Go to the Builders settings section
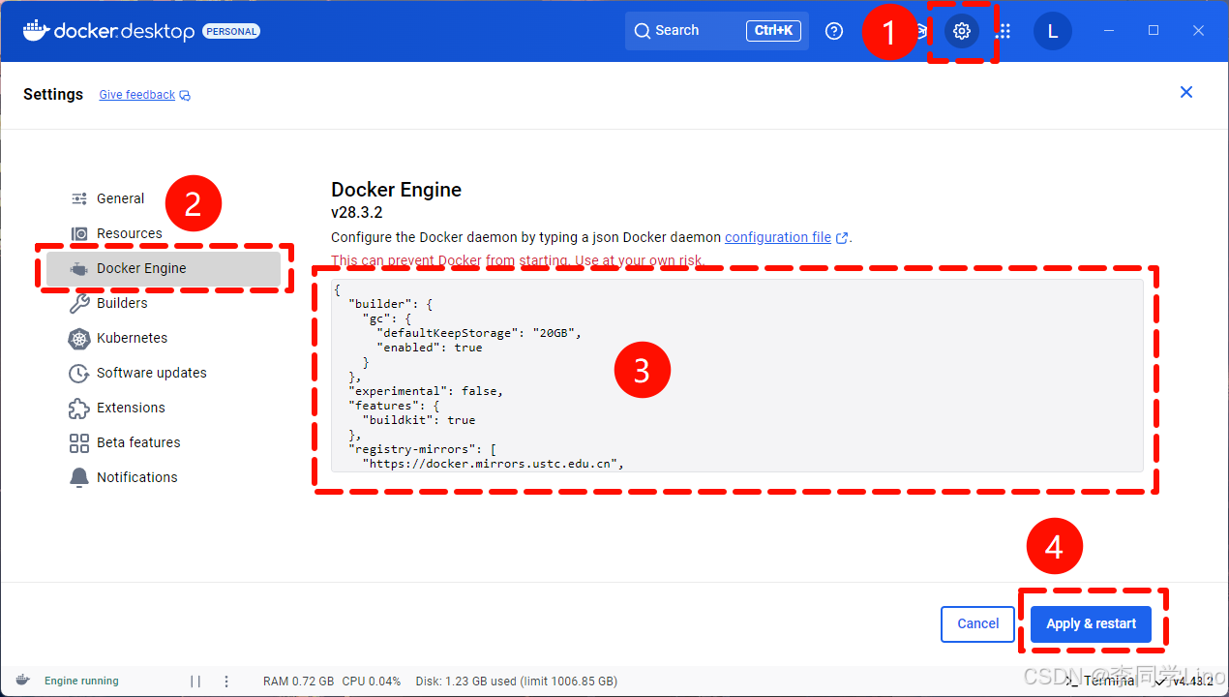 pyautogui.click(x=122, y=303)
